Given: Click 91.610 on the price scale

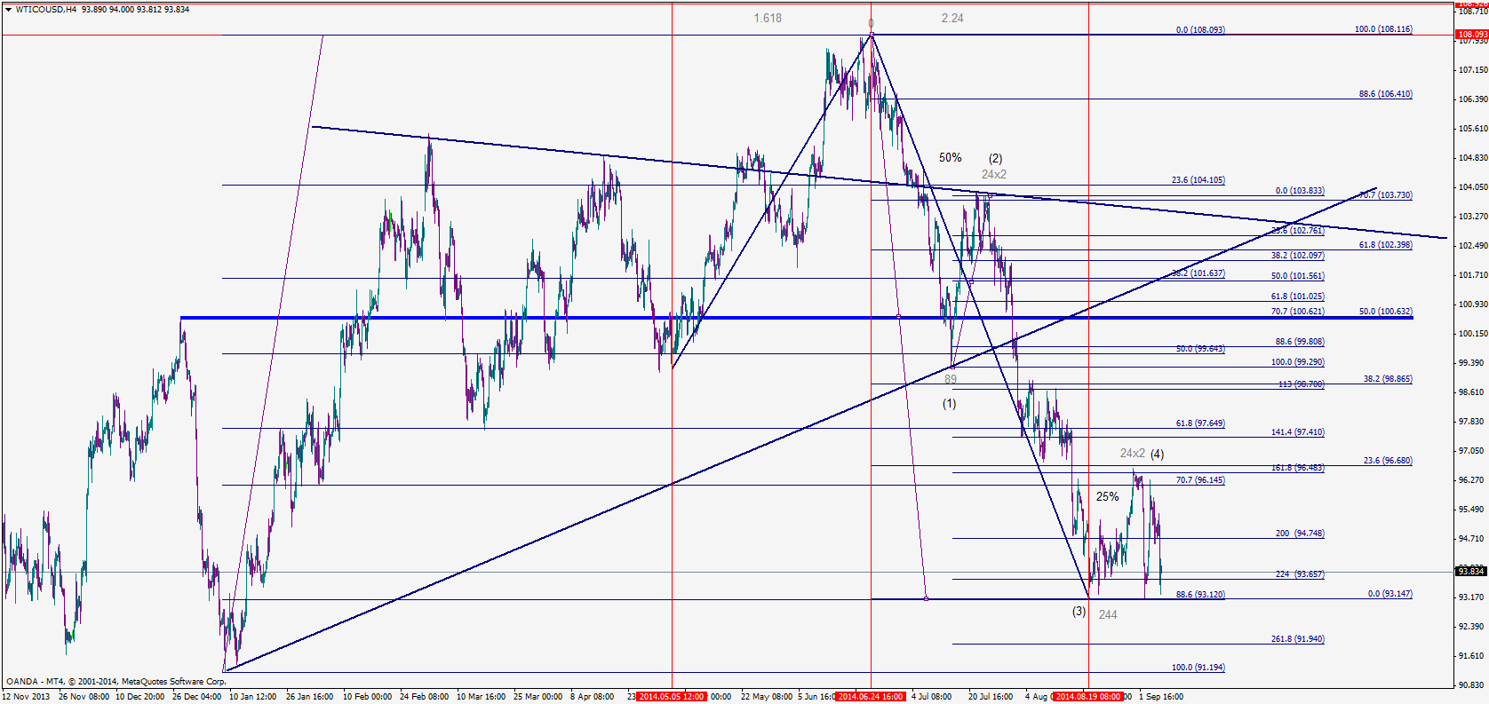Looking at the screenshot, I should pos(1472,655).
